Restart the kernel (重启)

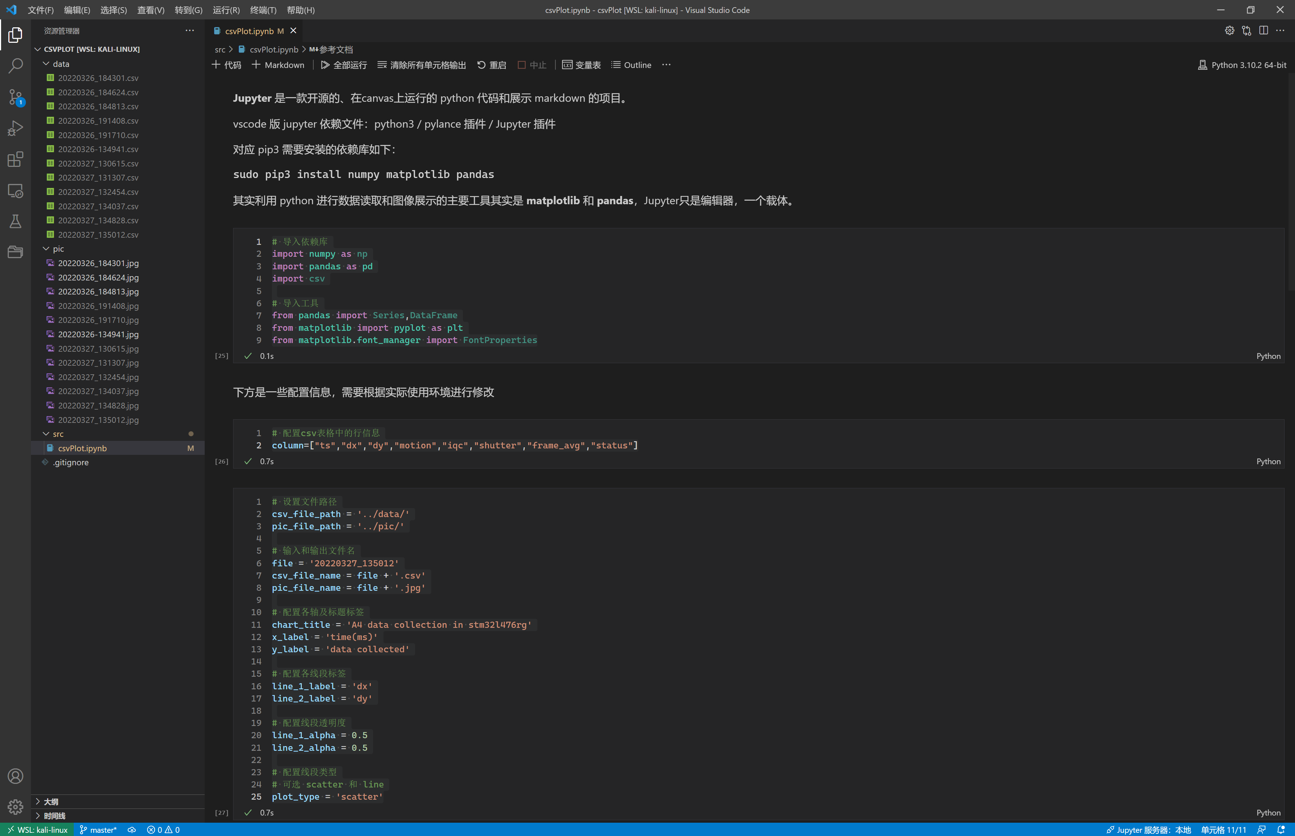coord(491,65)
